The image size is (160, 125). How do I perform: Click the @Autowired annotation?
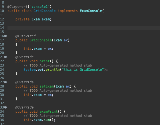pos(26,36)
